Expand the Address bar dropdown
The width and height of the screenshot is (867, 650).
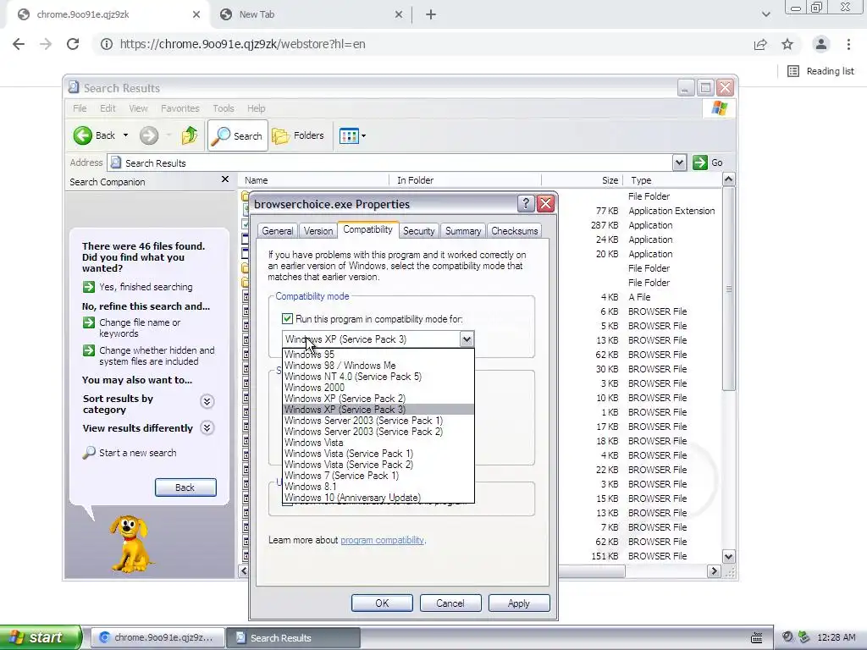pos(680,162)
